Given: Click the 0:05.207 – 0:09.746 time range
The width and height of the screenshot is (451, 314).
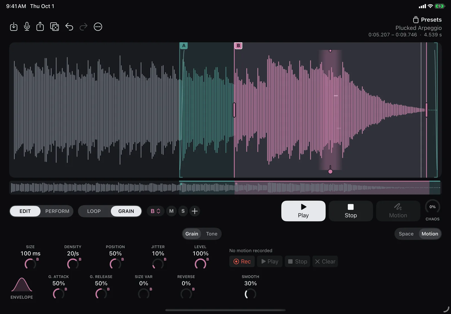Looking at the screenshot, I should pyautogui.click(x=392, y=35).
